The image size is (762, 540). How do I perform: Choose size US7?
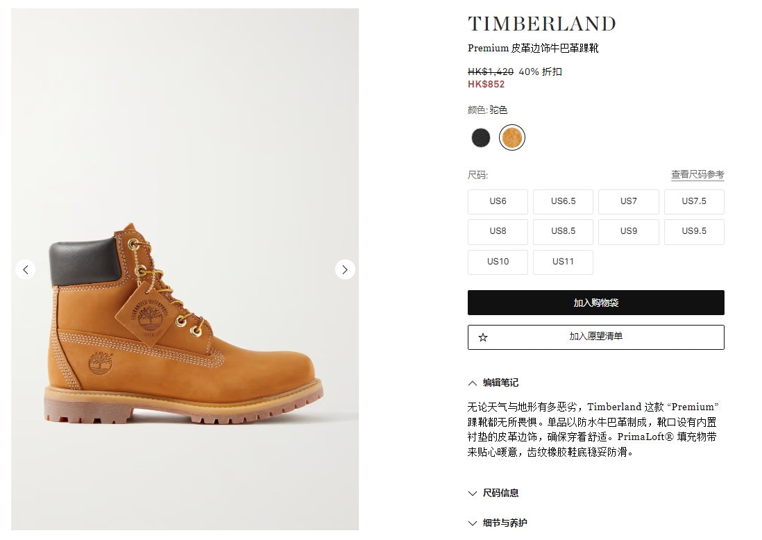pyautogui.click(x=628, y=202)
